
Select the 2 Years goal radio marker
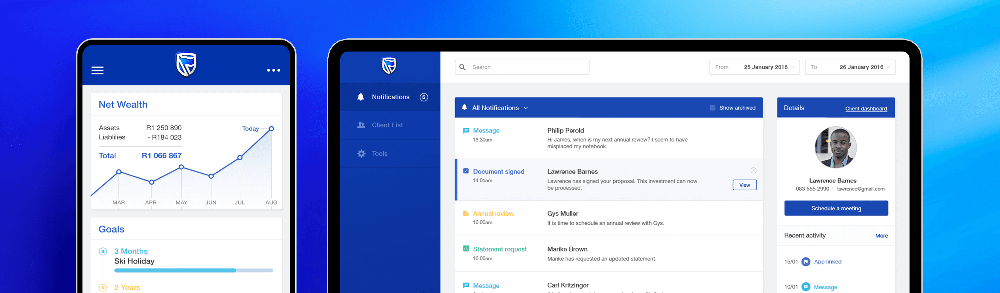(103, 288)
